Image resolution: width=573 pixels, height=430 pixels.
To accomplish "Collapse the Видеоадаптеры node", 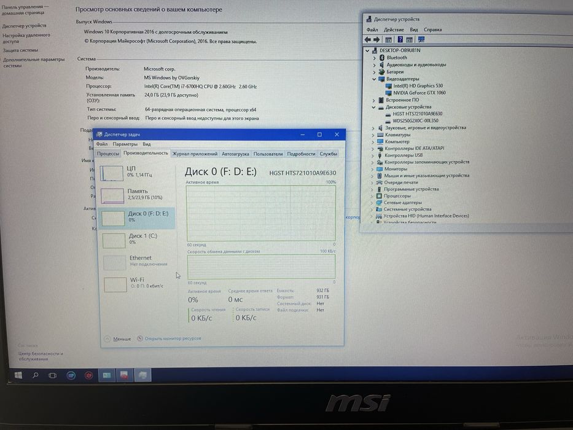I will coord(374,79).
